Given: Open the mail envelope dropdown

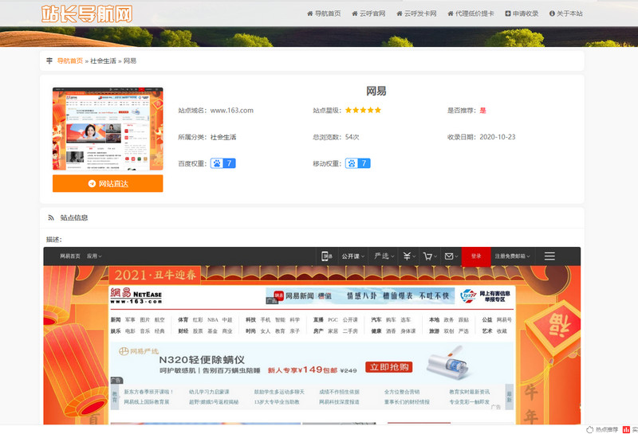Looking at the screenshot, I should [451, 256].
